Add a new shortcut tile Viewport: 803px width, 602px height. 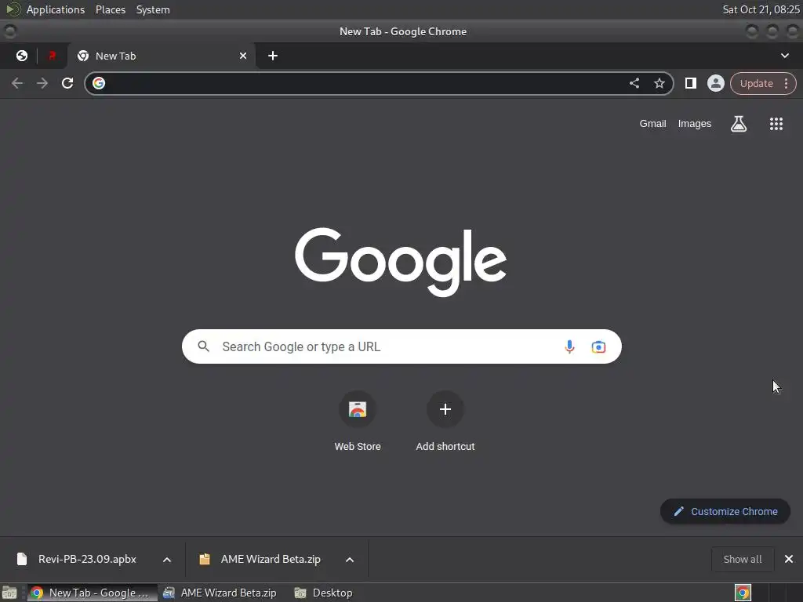click(x=445, y=421)
